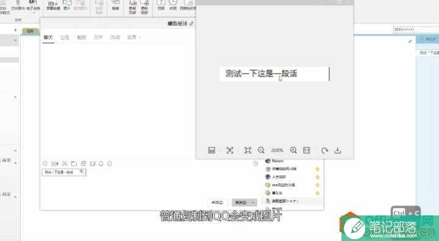Click the zoom out magnifier in image viewer

pos(261,150)
